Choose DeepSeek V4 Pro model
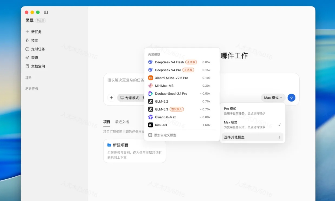This screenshot has width=335, height=201. point(182,70)
